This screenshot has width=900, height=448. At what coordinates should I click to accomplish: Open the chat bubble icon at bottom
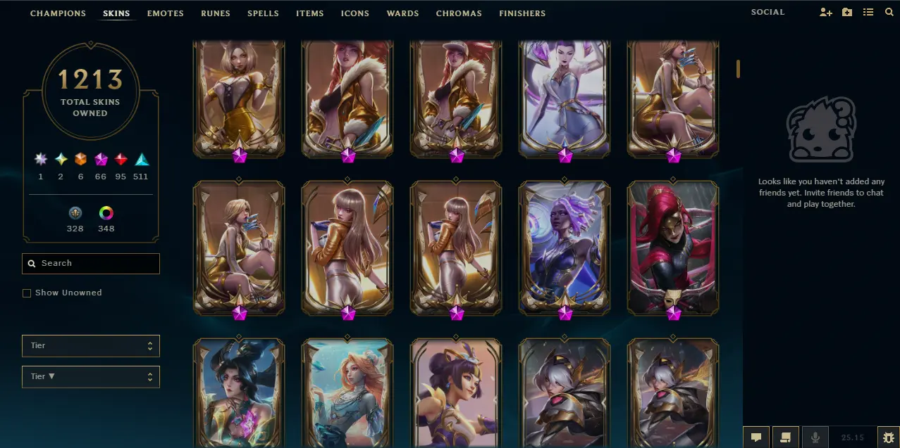(x=756, y=437)
